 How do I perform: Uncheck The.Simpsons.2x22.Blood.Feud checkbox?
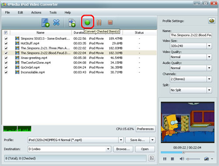[x=6, y=53]
